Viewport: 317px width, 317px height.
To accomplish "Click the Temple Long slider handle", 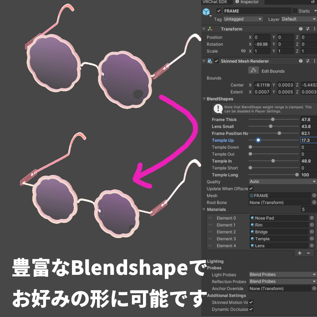I will 297,175.
